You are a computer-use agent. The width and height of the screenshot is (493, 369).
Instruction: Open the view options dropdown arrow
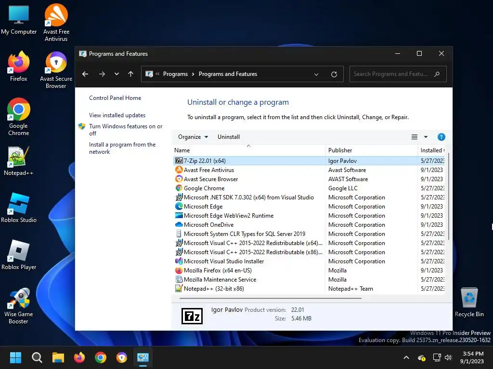pyautogui.click(x=426, y=137)
